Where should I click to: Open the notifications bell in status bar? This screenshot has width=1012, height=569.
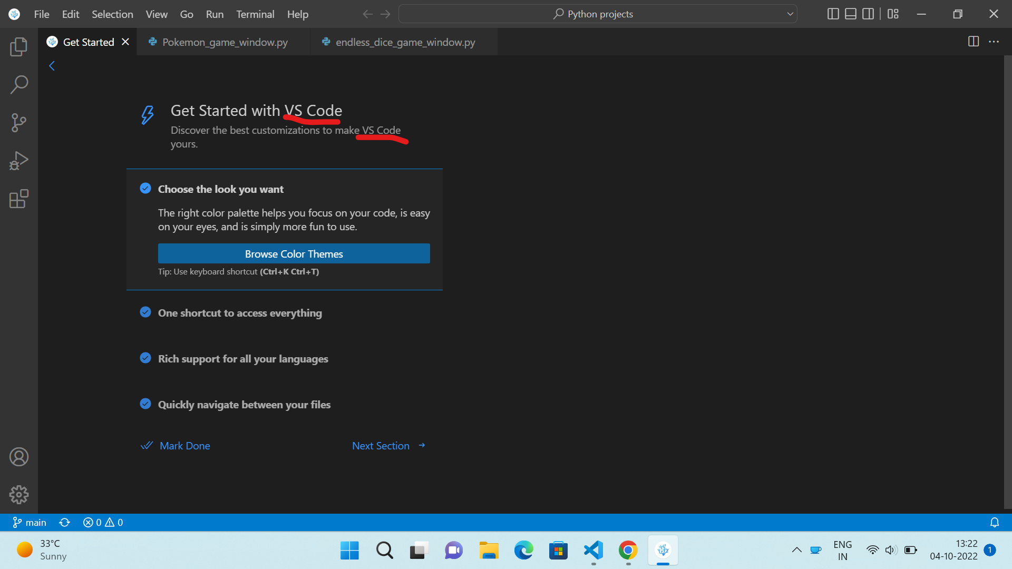(995, 522)
